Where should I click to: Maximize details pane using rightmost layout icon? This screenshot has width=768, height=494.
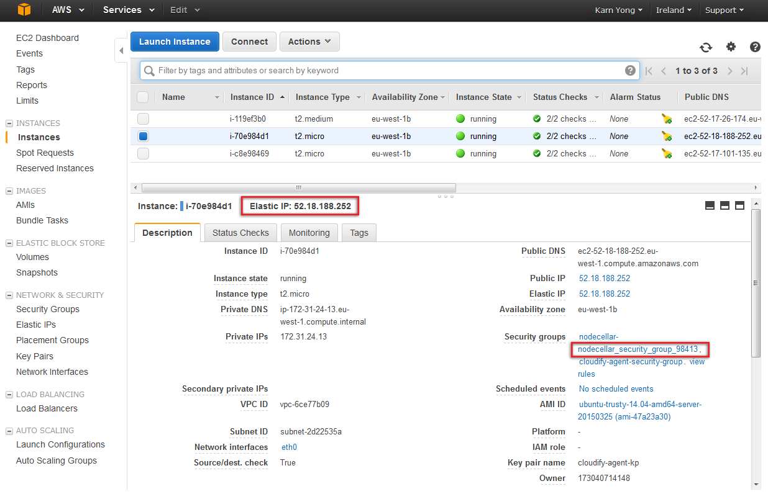tap(739, 206)
